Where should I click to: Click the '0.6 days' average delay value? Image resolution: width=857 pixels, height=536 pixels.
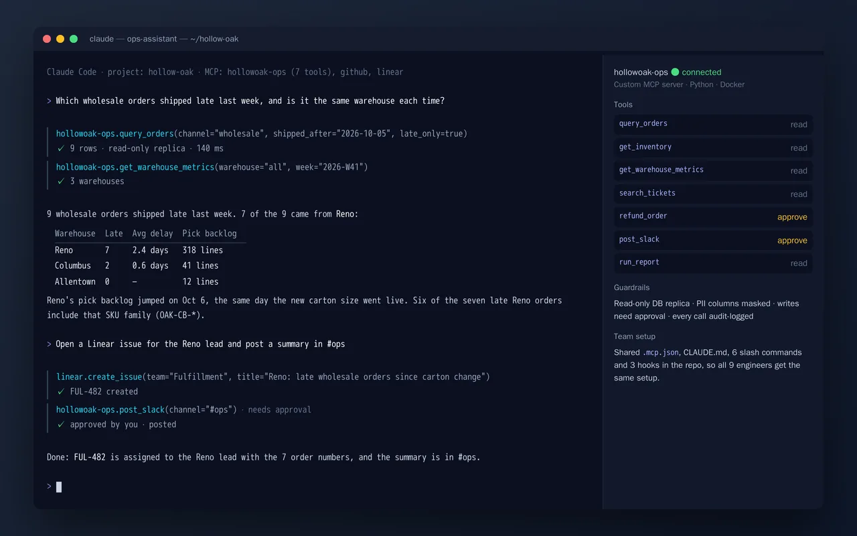(151, 266)
